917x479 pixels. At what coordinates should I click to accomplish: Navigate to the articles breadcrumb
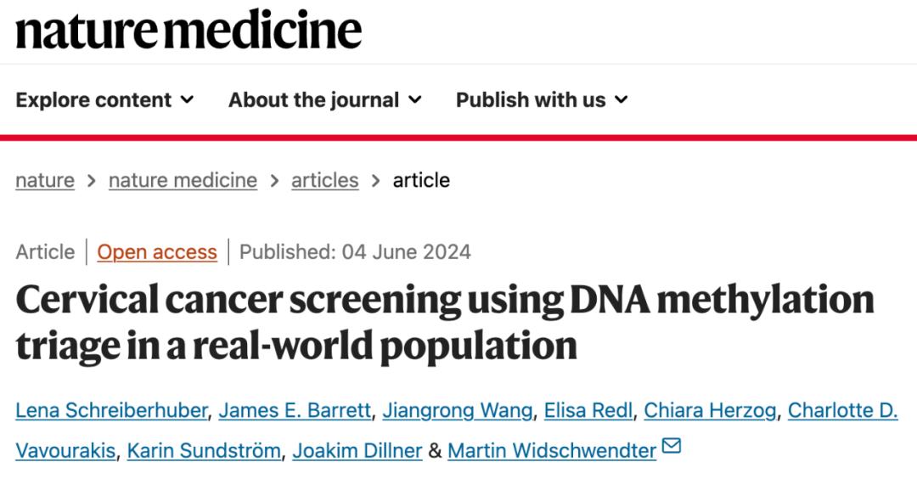tap(324, 180)
